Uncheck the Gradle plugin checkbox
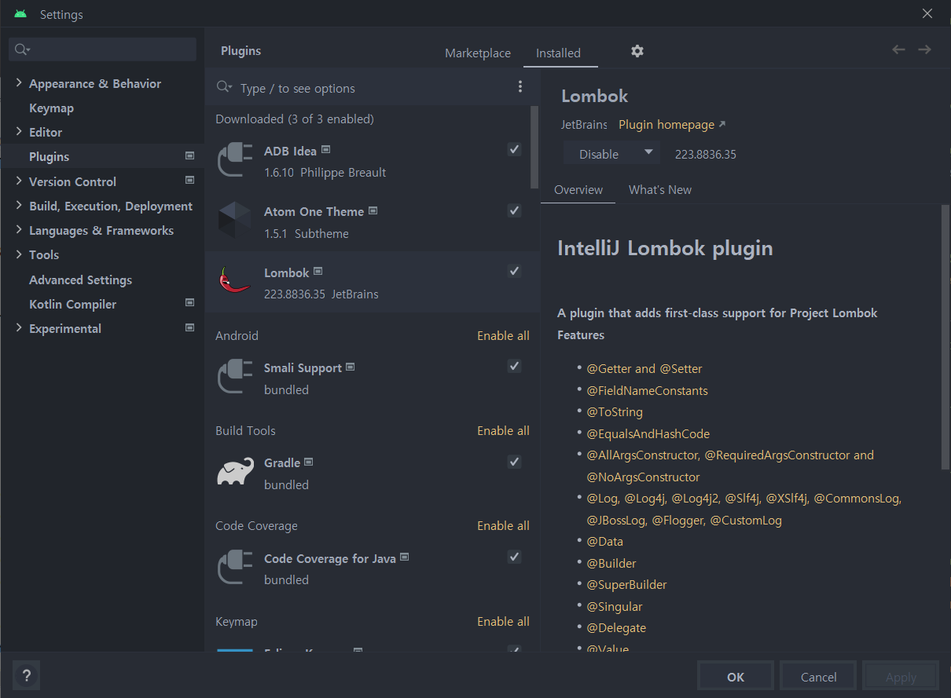Screen dimensions: 951x698 tap(514, 462)
